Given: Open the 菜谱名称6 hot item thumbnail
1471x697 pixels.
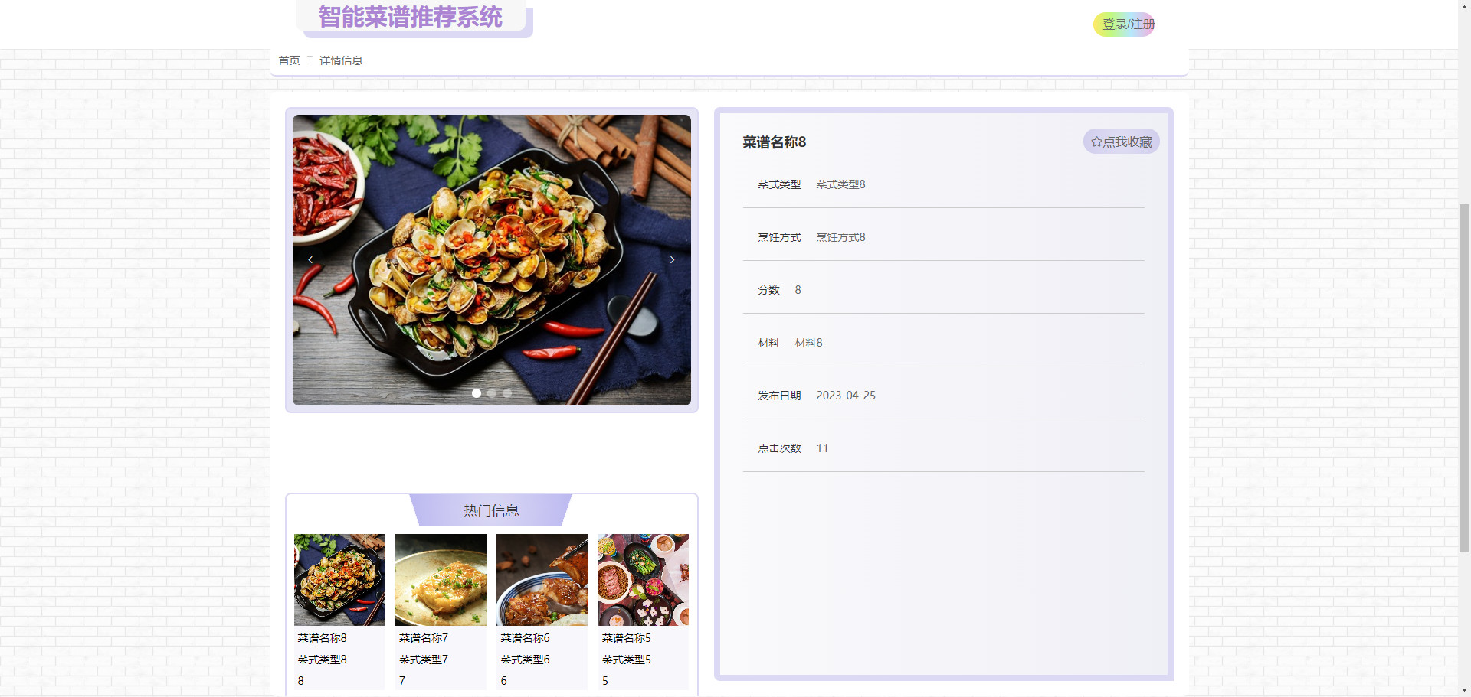Looking at the screenshot, I should tap(542, 580).
